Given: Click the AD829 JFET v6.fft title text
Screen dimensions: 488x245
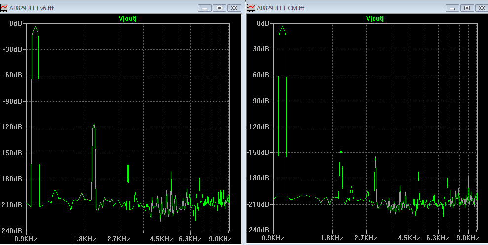Looking at the screenshot, I should pyautogui.click(x=32, y=8).
